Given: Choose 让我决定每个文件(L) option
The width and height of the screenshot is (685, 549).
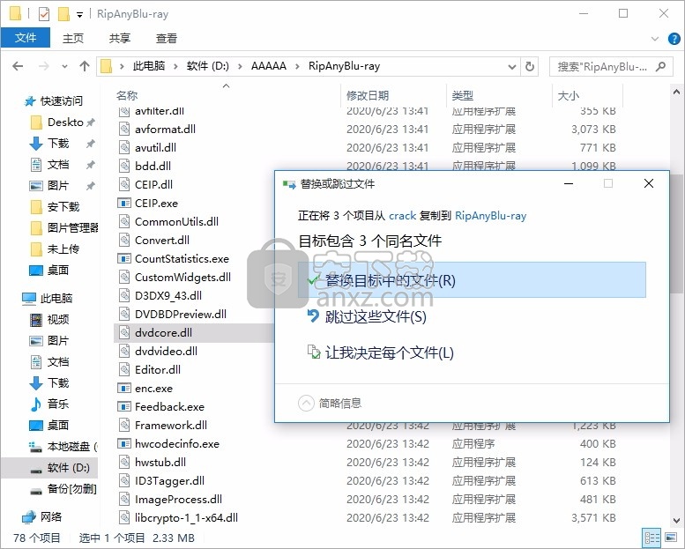Looking at the screenshot, I should pyautogui.click(x=381, y=352).
